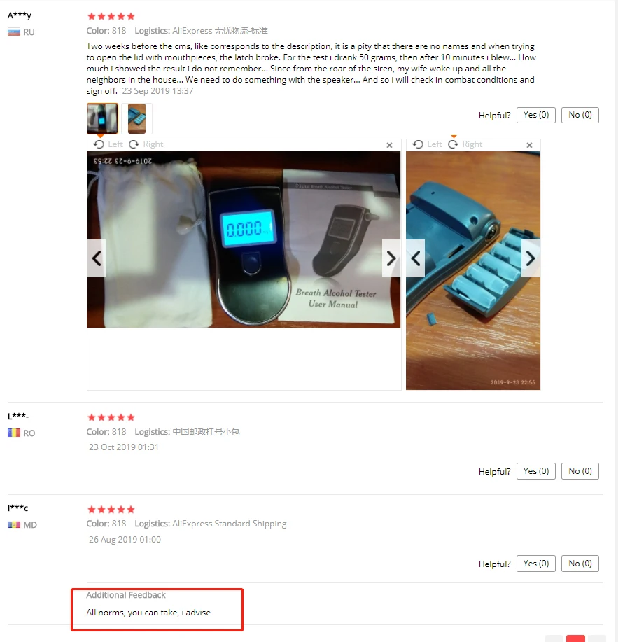Close the mouthpieces photo viewer
Screen dimensions: 618x642
tap(529, 145)
